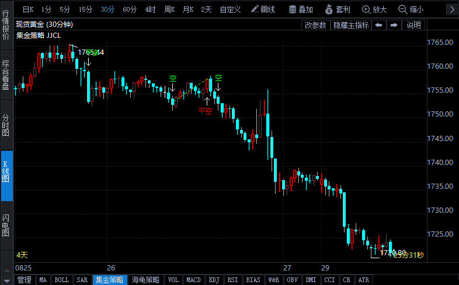Click the 管理 indicator manage button

tap(25, 280)
